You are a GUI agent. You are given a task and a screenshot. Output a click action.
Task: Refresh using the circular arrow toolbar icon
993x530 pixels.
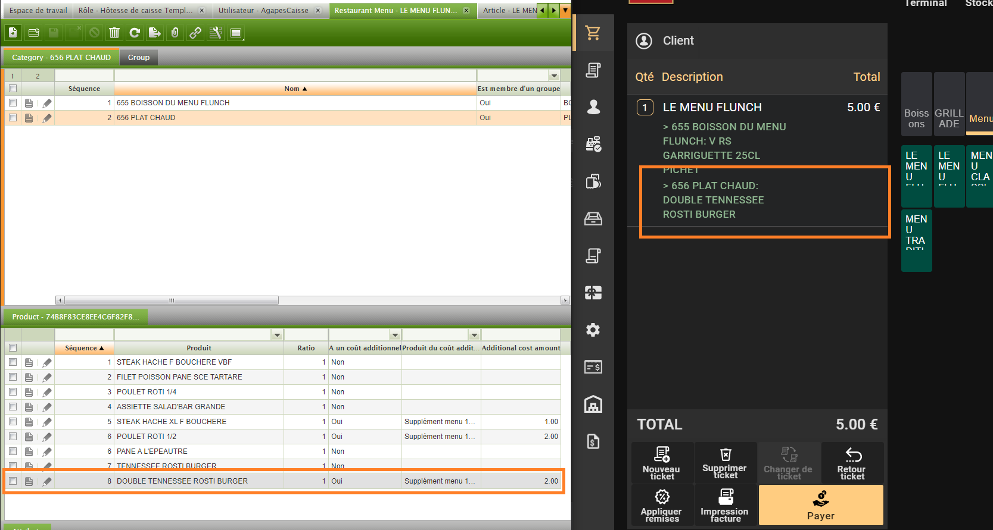[x=135, y=33]
